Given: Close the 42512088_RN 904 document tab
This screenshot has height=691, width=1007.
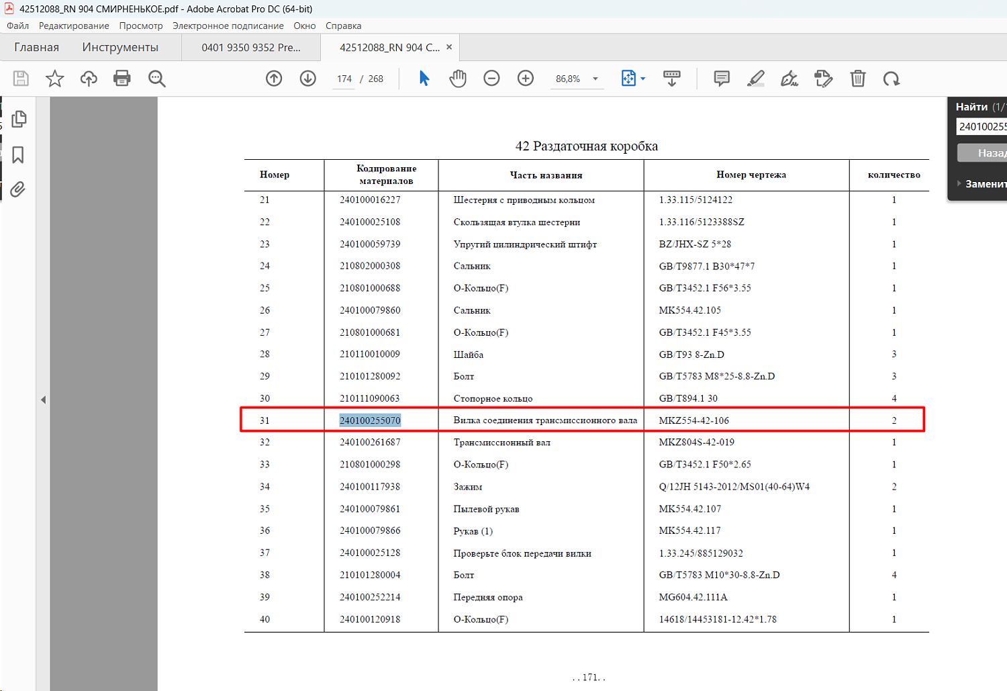Looking at the screenshot, I should pyautogui.click(x=449, y=47).
